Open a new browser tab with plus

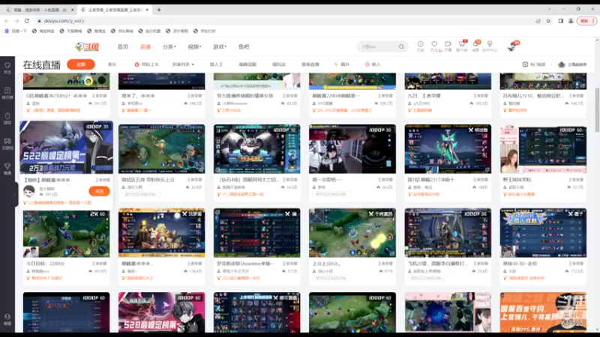tap(159, 10)
